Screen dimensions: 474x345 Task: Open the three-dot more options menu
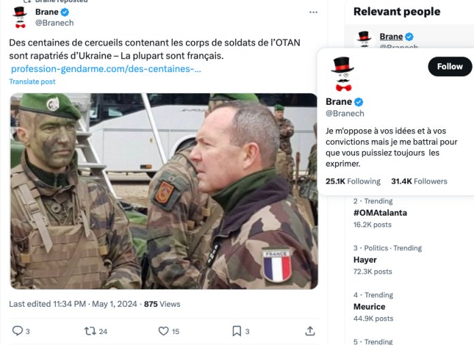coord(313,12)
